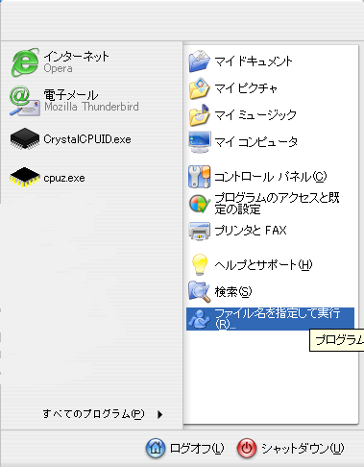Image resolution: width=364 pixels, height=467 pixels.
Task: Click the CrystalCPUID.exe text
Action: 87,139
